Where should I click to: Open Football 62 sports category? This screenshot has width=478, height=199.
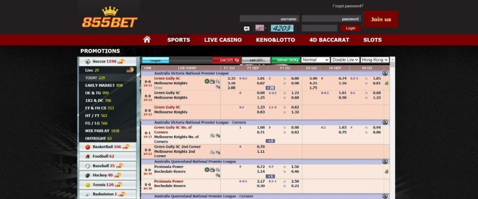[x=108, y=157]
